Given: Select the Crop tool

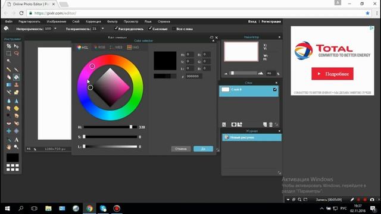Looking at the screenshot, I should [x=9, y=46].
